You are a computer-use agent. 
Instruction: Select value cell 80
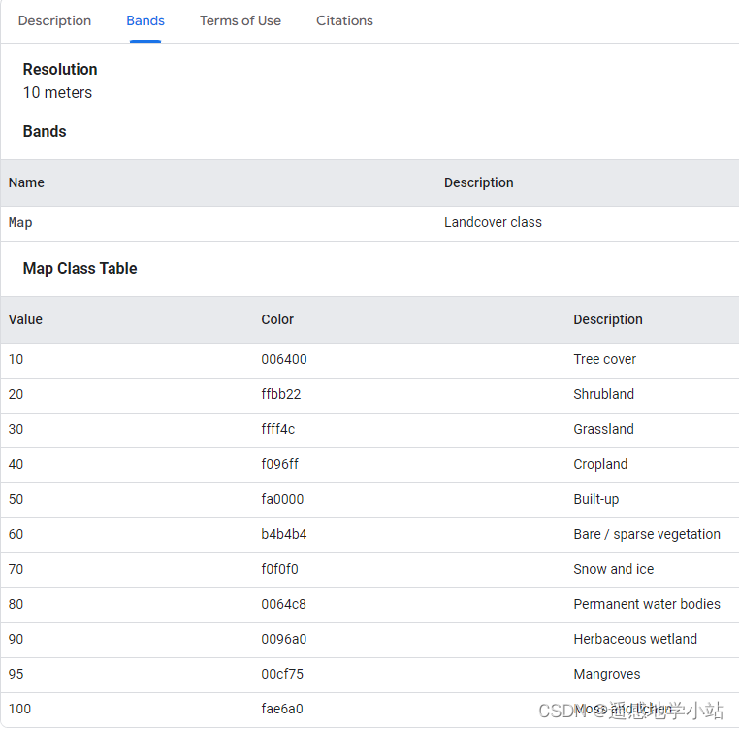click(16, 604)
